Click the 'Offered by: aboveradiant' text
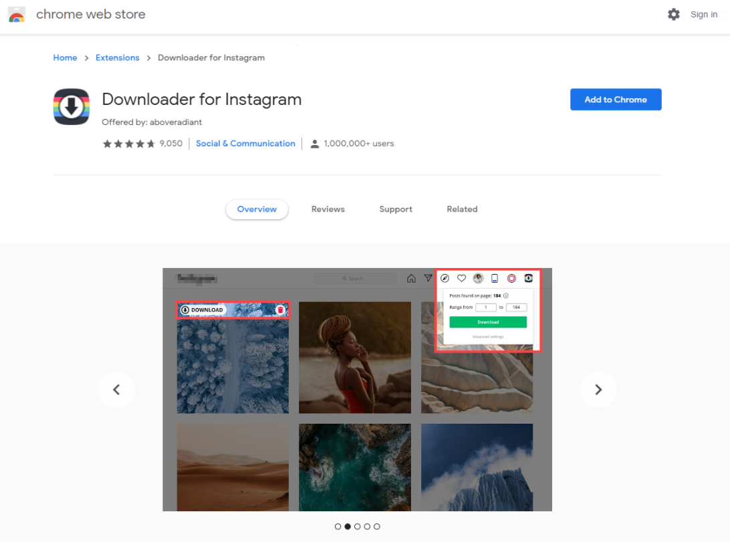The width and height of the screenshot is (730, 542). (152, 122)
